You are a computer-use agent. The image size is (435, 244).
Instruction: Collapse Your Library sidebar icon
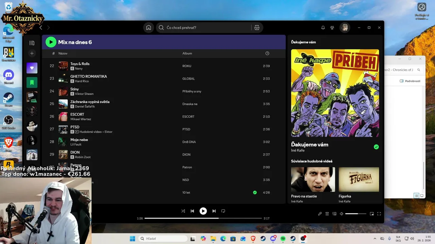pos(32,43)
